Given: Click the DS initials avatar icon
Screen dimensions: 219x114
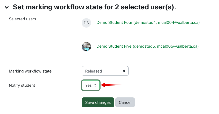Looking at the screenshot, I should 86,23.
